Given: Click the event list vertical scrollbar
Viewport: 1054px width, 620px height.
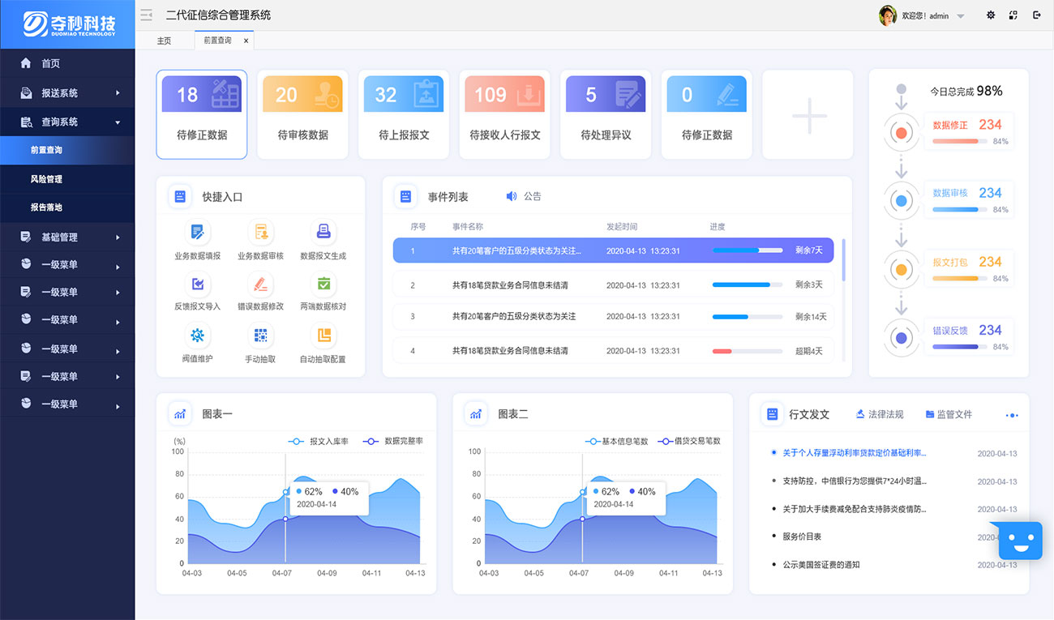Looking at the screenshot, I should pyautogui.click(x=843, y=259).
